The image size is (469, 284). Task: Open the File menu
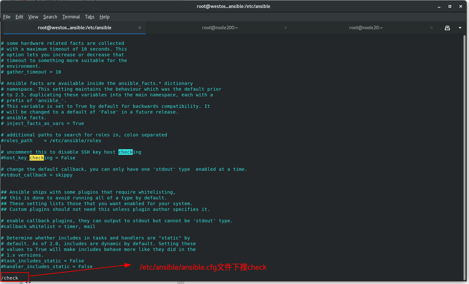click(x=7, y=17)
